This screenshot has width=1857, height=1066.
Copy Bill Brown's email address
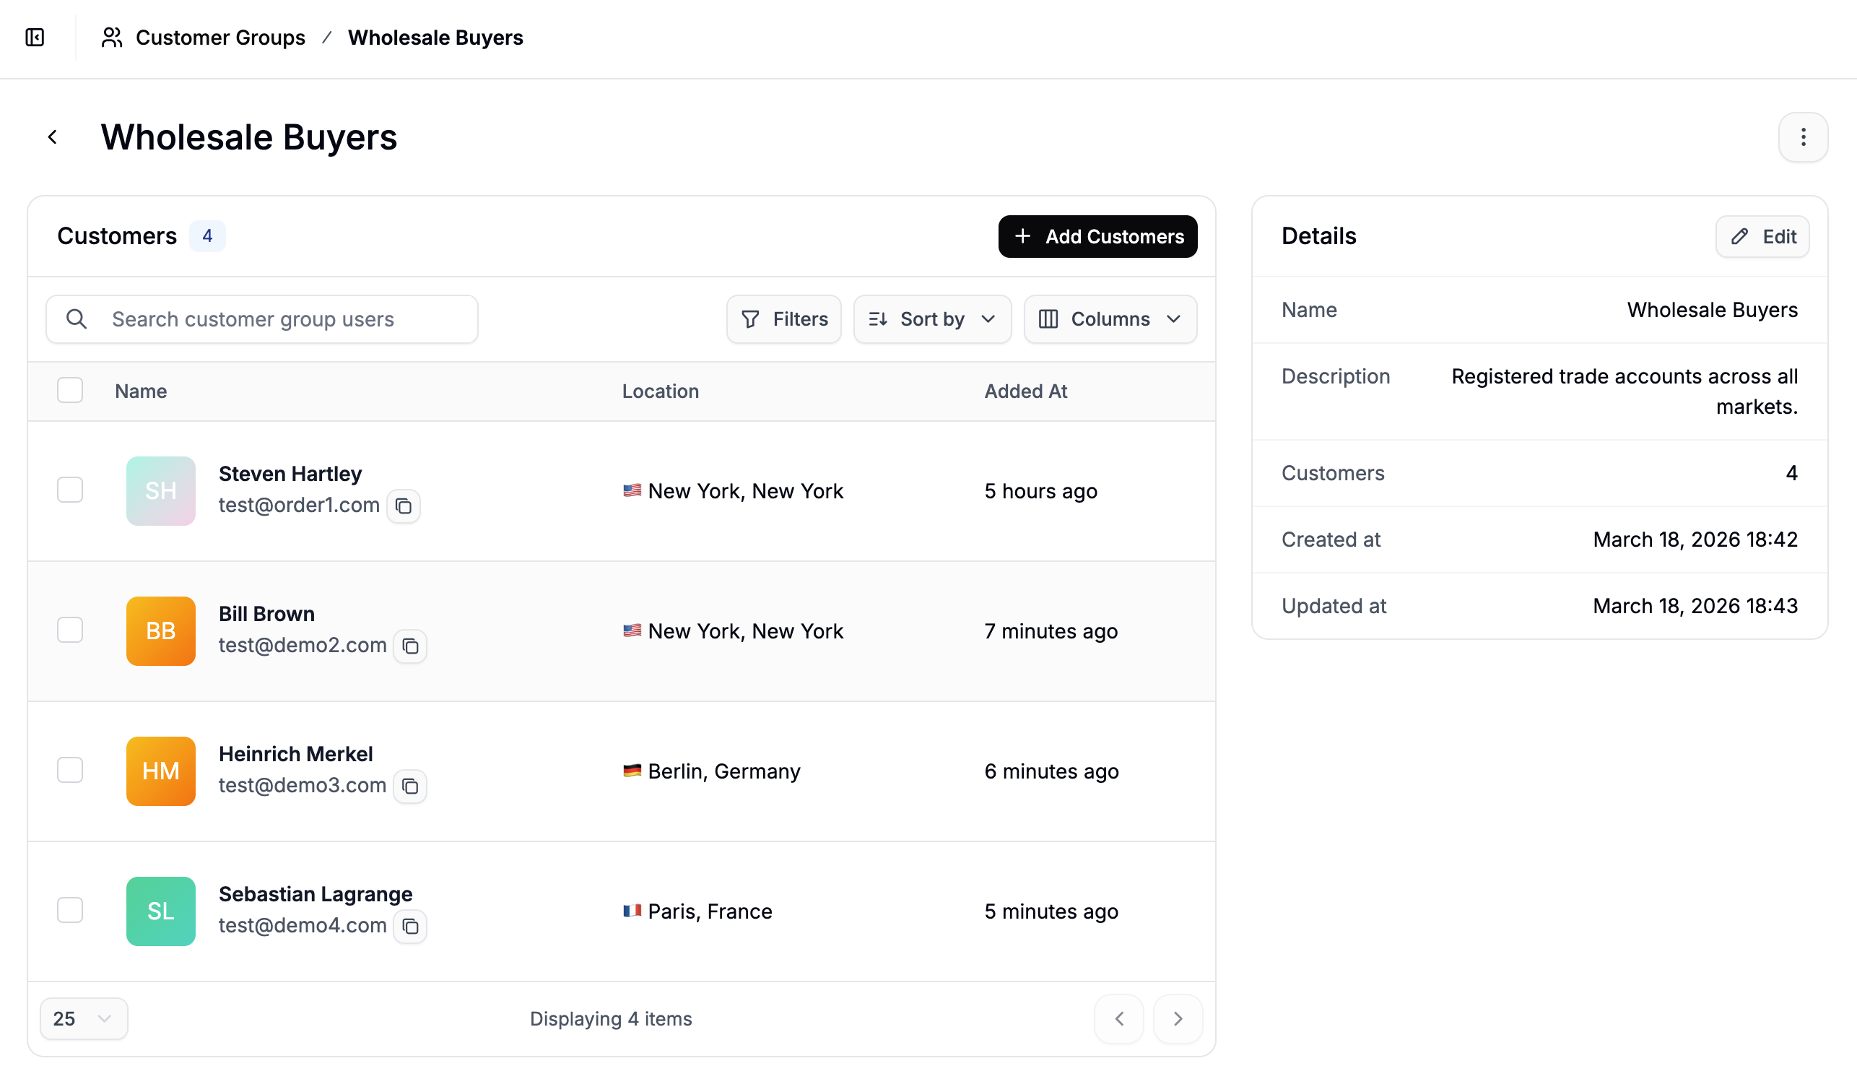click(410, 646)
